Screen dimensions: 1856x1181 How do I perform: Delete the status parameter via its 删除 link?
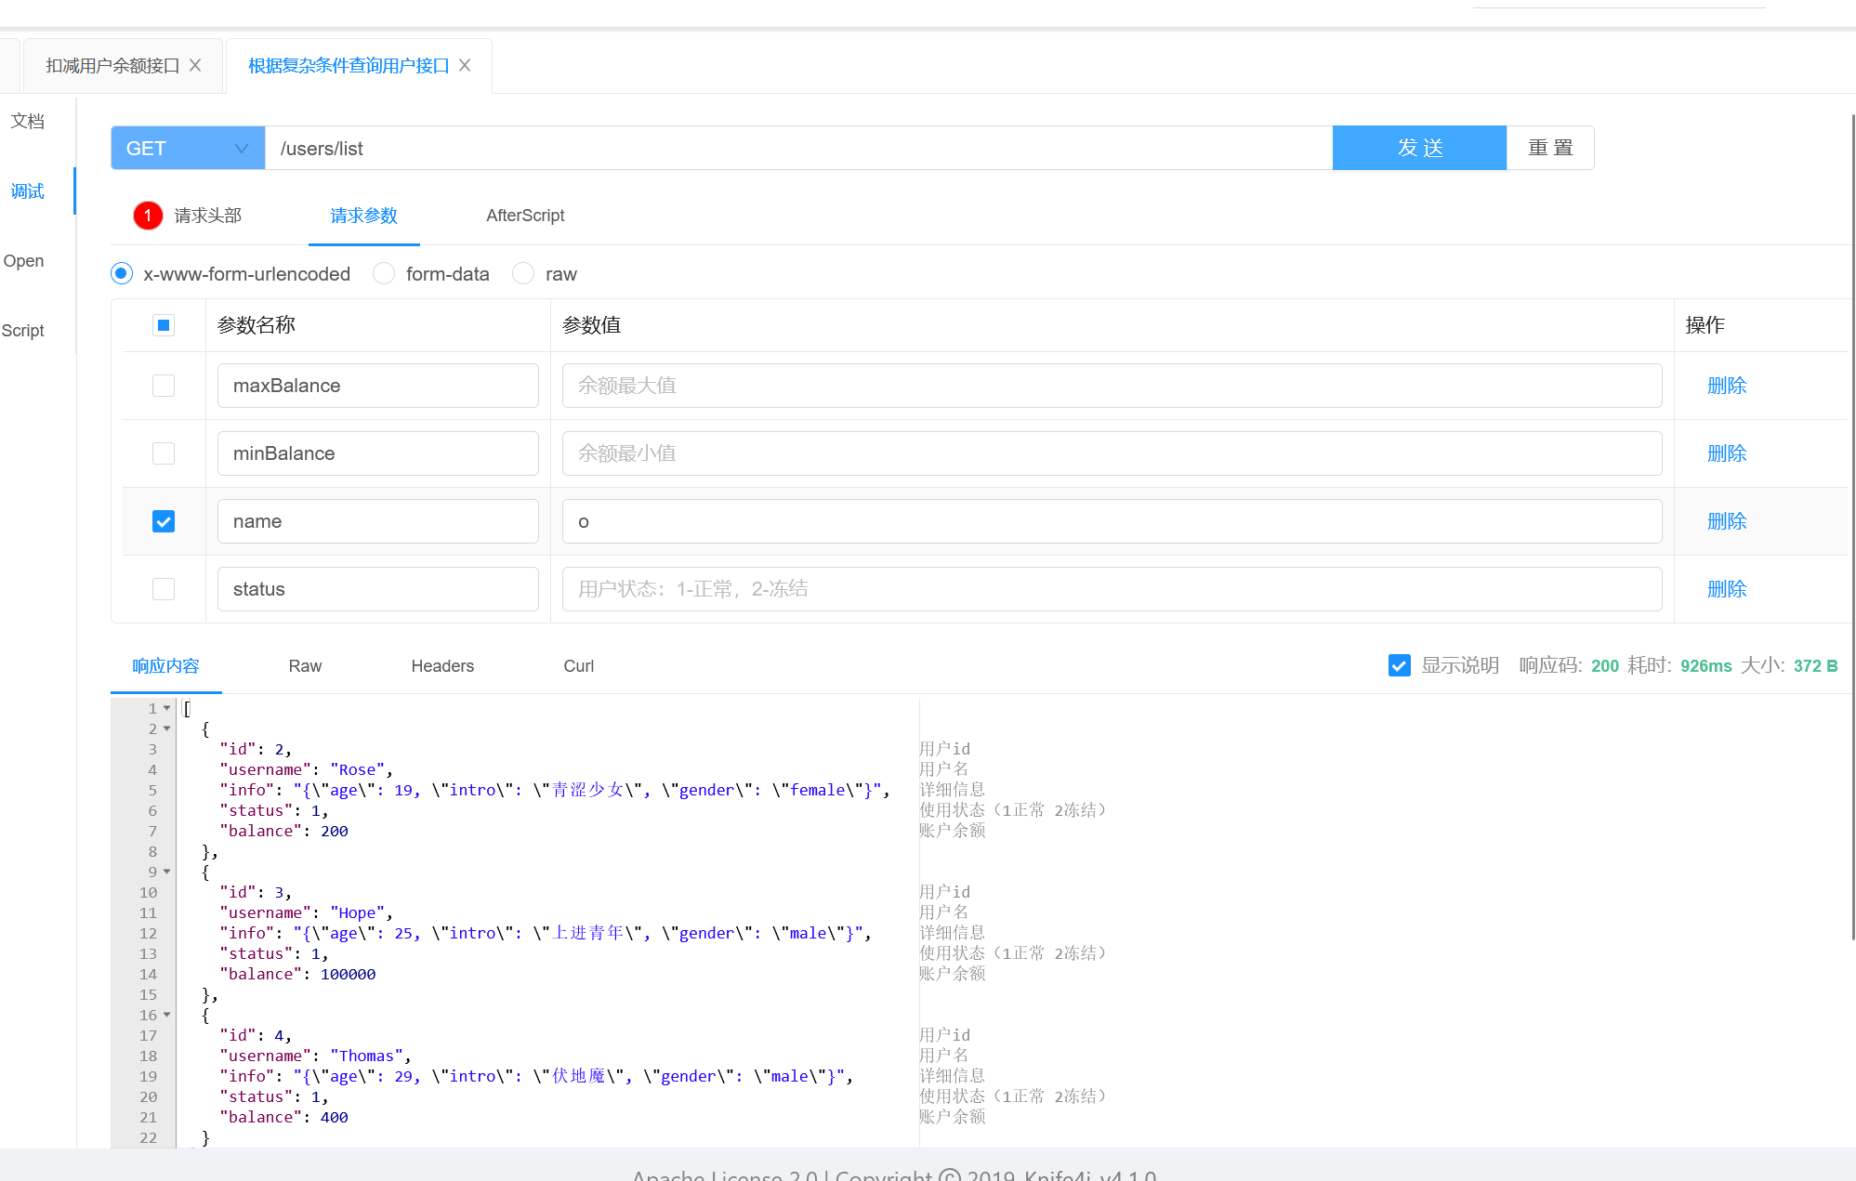[x=1726, y=588]
